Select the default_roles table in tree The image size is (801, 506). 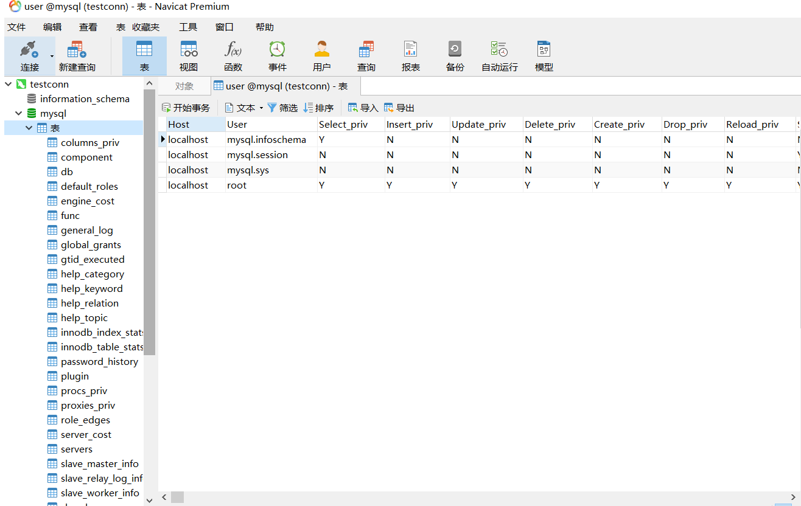[89, 186]
